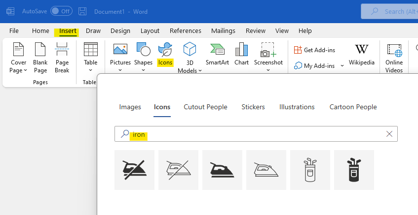Open the View tab

coord(282,31)
